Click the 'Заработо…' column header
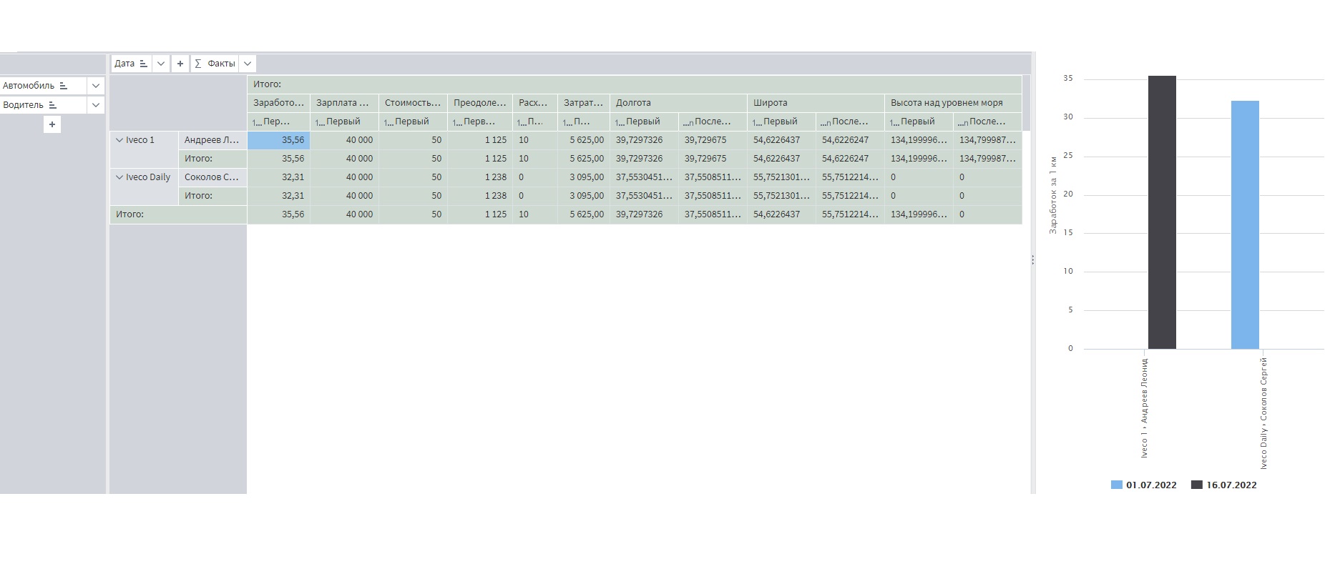 click(x=278, y=103)
